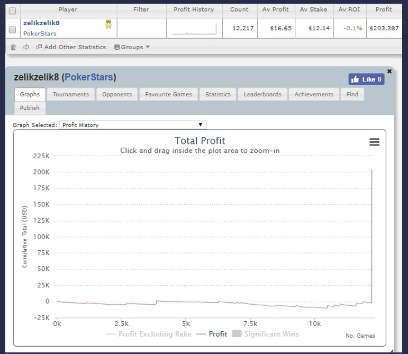Close the player details panel
The height and width of the screenshot is (354, 408).
[x=389, y=71]
